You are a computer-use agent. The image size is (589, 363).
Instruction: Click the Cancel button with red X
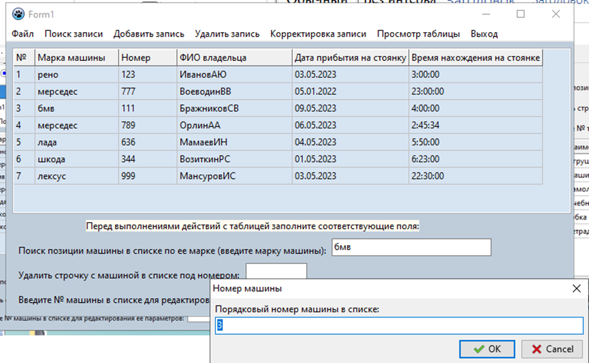pos(553,349)
